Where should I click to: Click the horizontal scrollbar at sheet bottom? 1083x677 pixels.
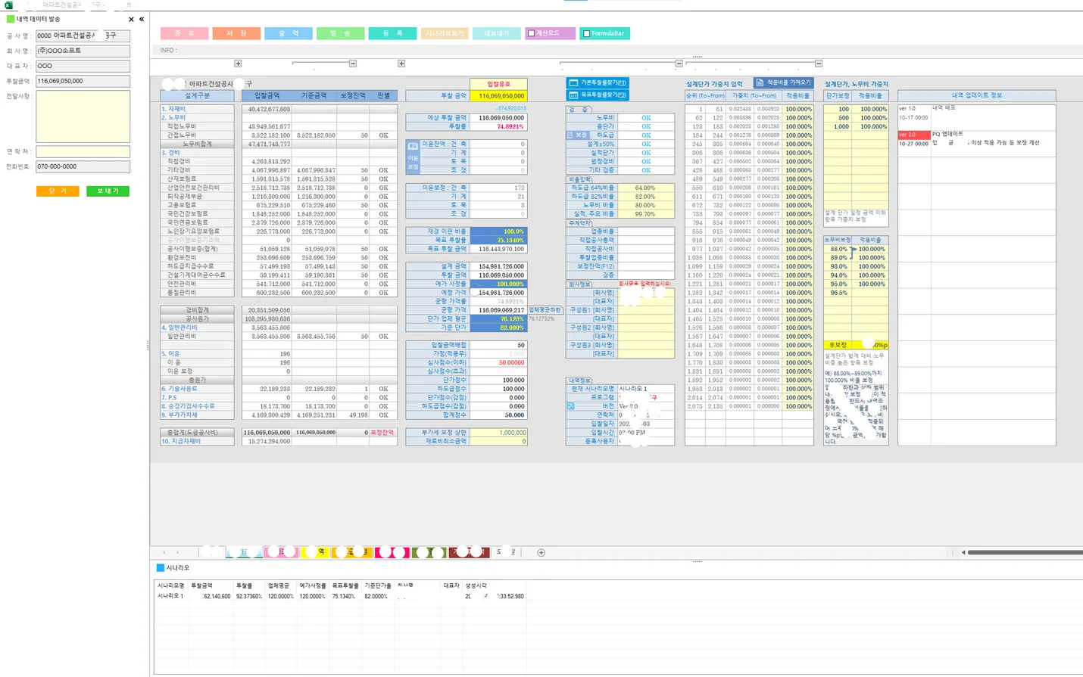pos(1025,553)
